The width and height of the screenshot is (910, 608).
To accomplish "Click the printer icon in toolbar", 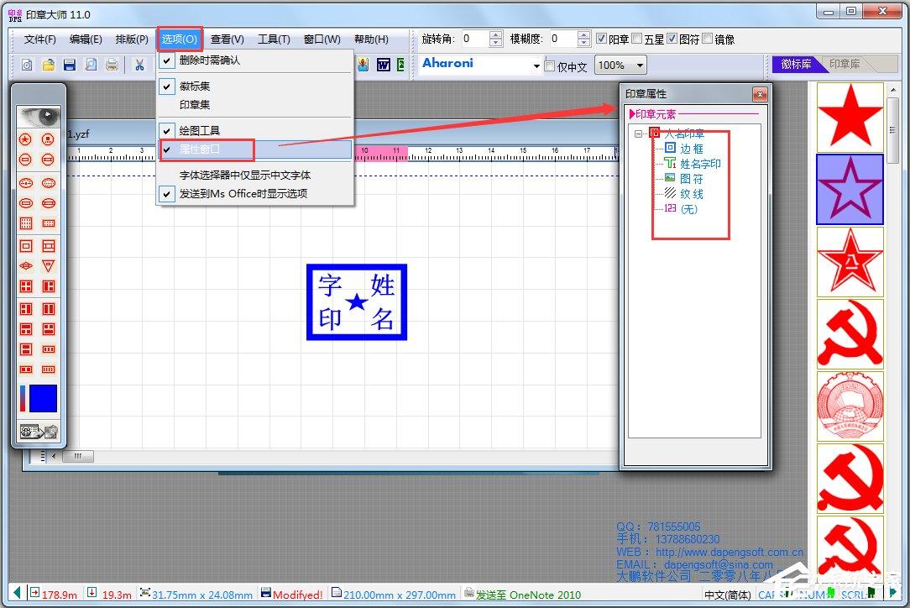I will [x=112, y=65].
